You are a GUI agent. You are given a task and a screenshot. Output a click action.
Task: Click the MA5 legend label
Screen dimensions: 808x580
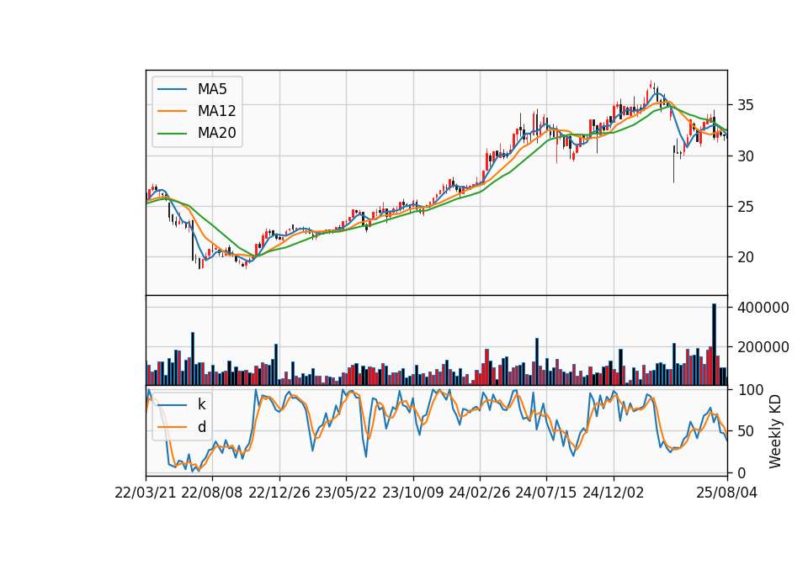(212, 89)
